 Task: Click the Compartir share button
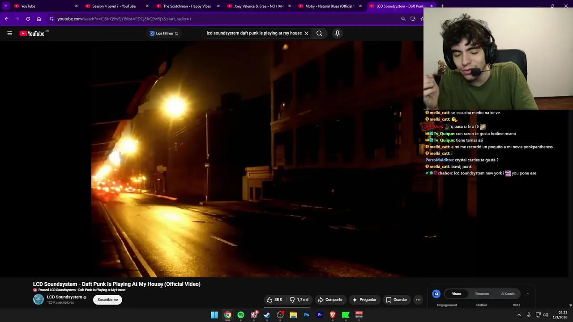[x=330, y=300]
